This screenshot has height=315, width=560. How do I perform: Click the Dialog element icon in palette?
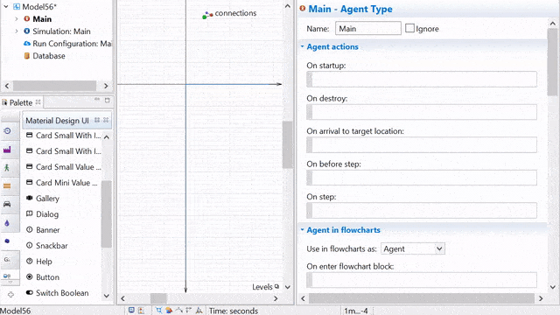[x=30, y=213]
